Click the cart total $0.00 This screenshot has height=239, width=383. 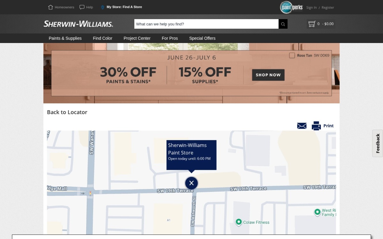click(329, 24)
